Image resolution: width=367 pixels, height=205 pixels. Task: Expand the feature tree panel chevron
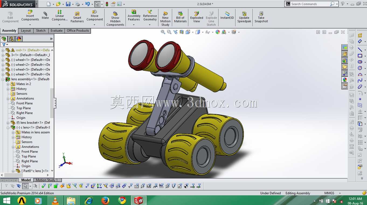pos(51,39)
